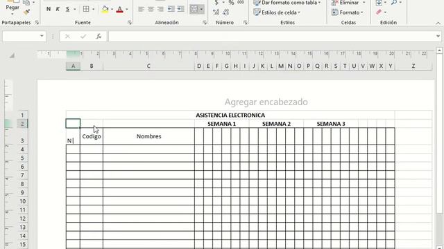Select column C header

pos(148,66)
